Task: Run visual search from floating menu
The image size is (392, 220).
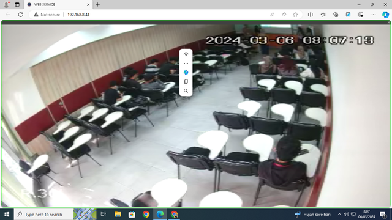Action: (186, 91)
